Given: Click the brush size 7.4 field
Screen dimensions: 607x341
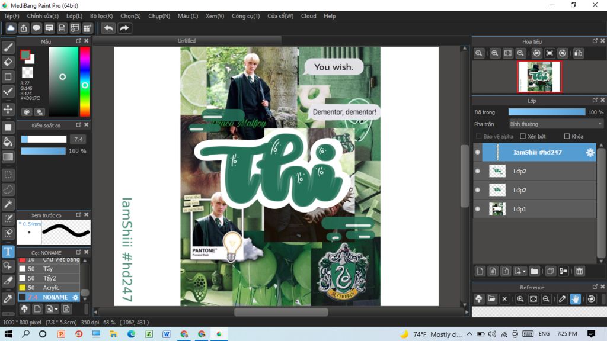Looking at the screenshot, I should (79, 139).
